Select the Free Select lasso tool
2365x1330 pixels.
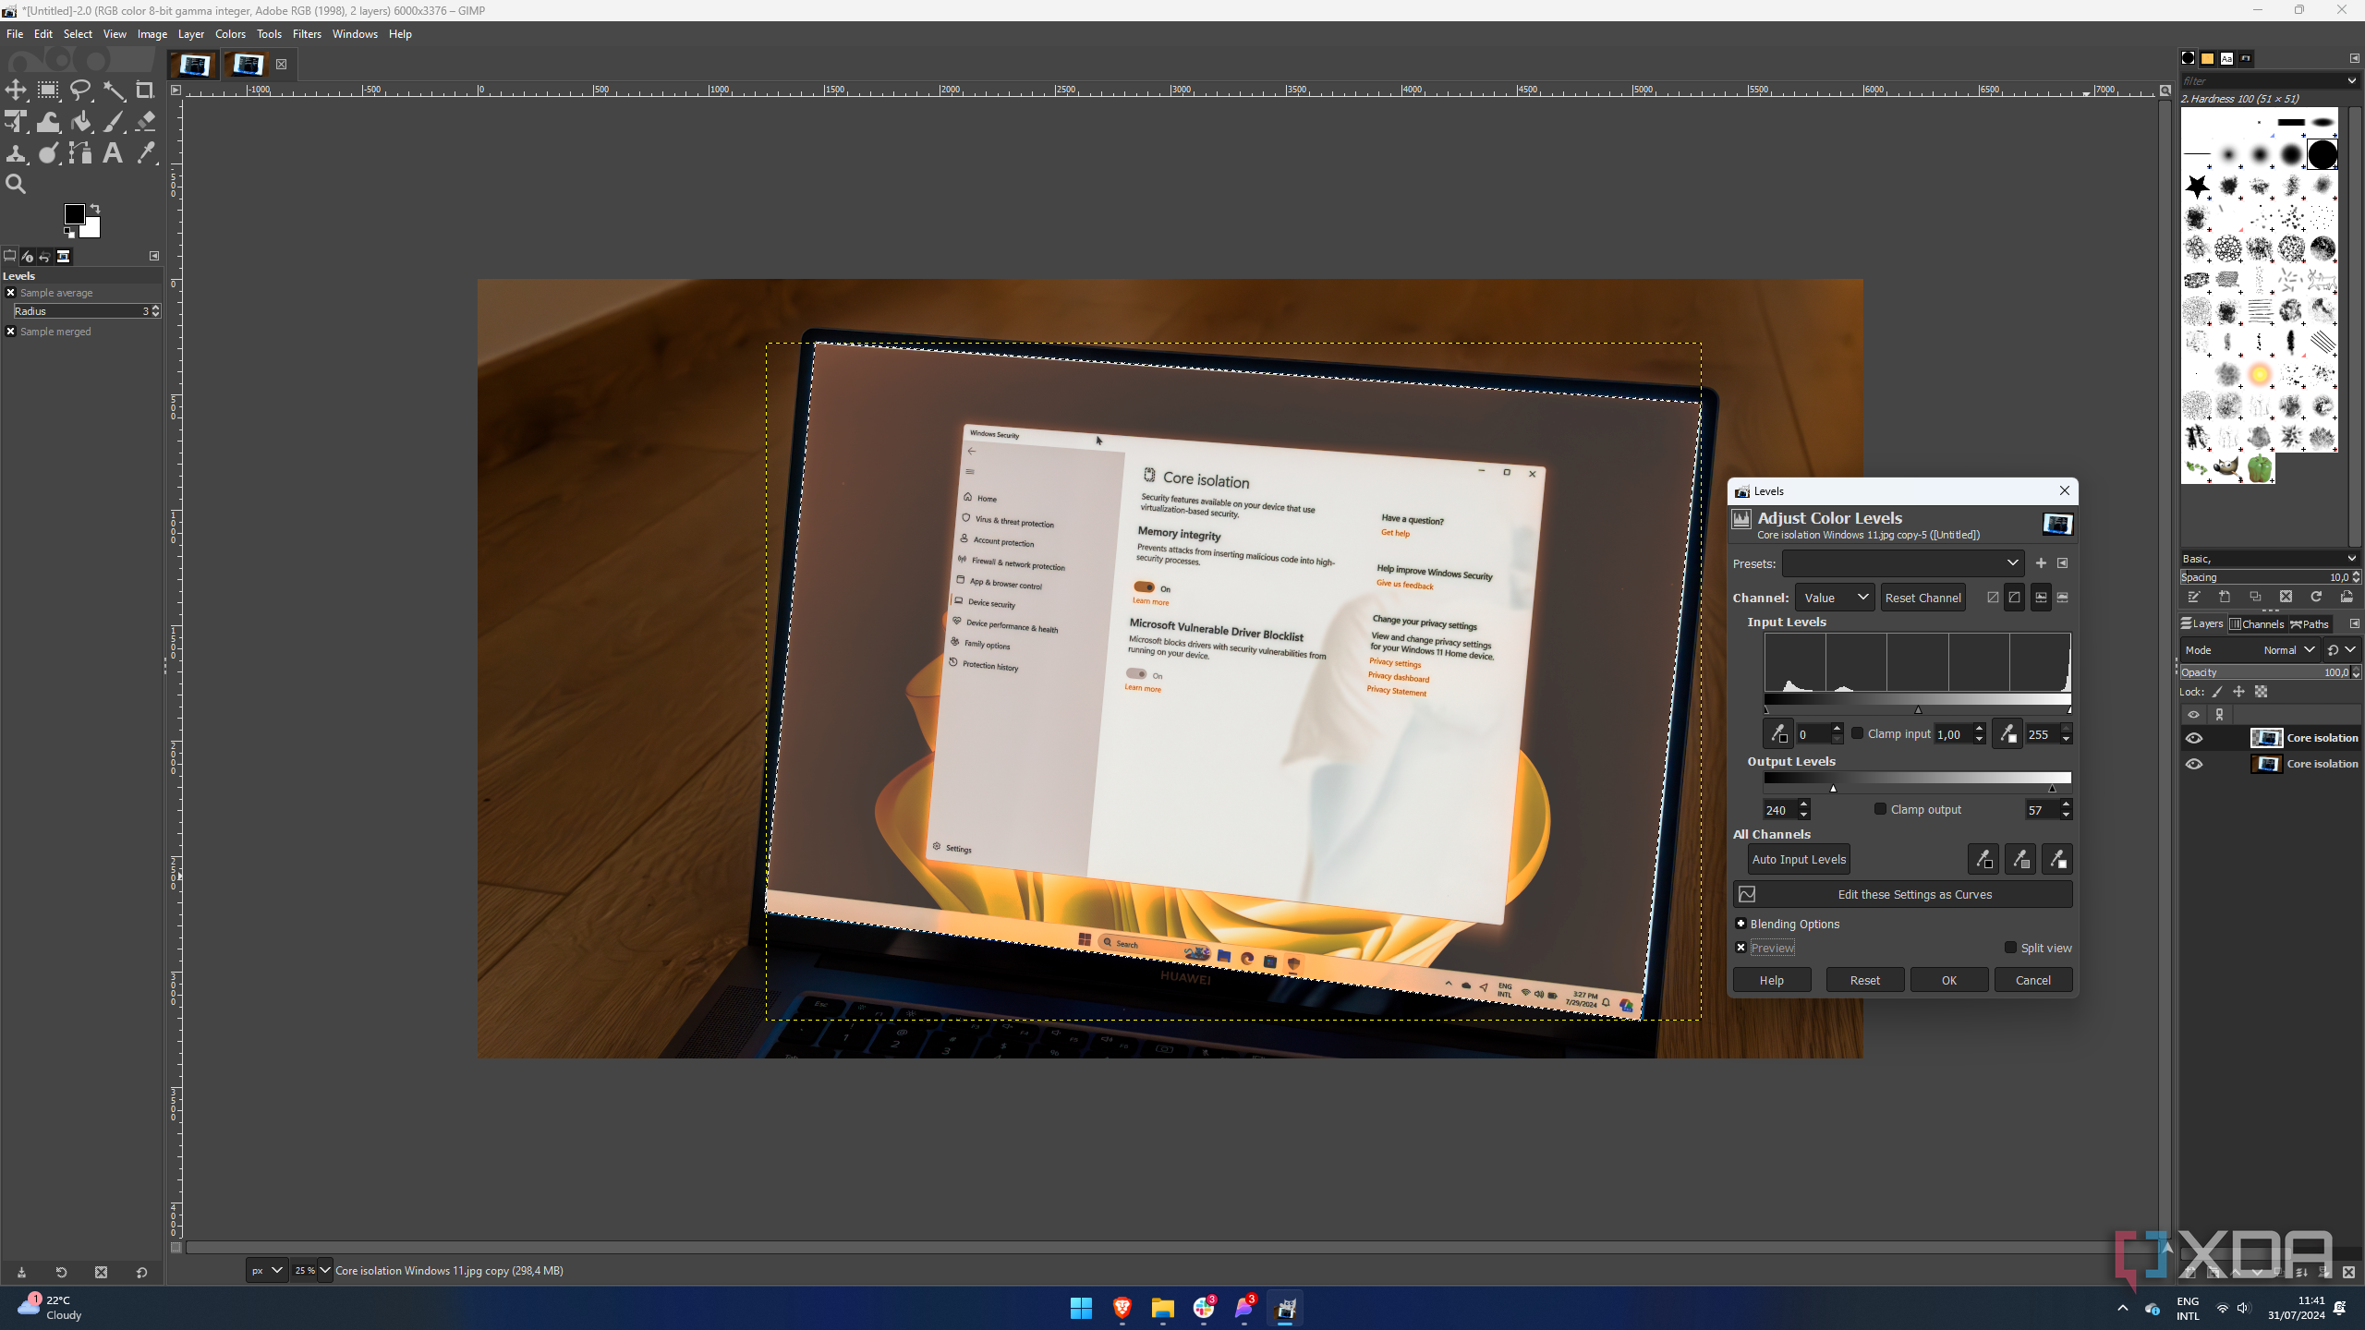[x=80, y=90]
